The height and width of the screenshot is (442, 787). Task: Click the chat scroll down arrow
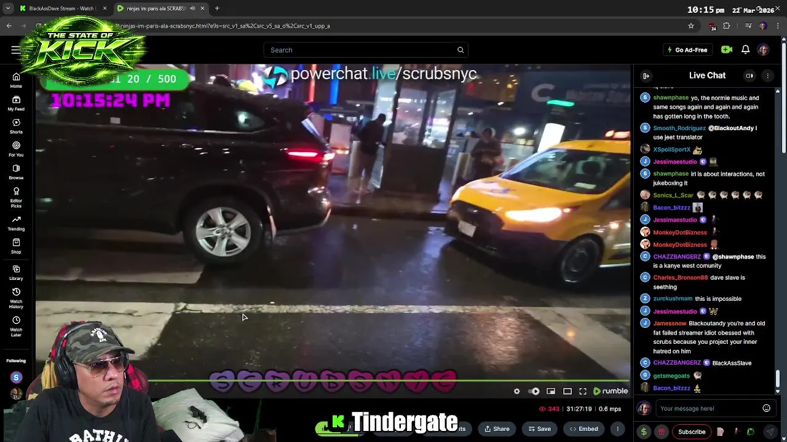(778, 390)
